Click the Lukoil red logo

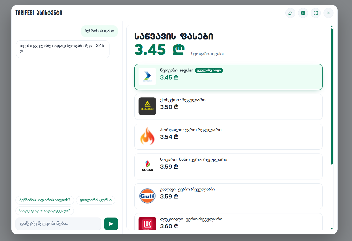click(147, 223)
